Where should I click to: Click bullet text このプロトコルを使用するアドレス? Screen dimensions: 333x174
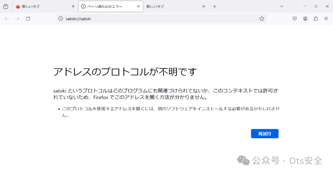click(171, 112)
